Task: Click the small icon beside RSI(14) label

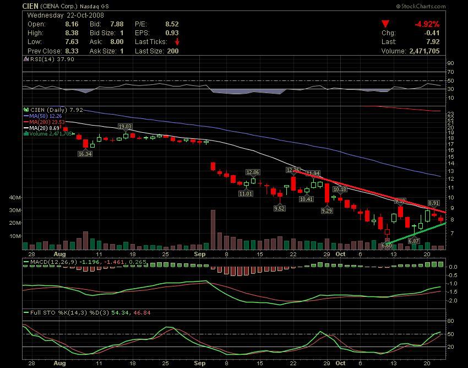Action: (26, 59)
